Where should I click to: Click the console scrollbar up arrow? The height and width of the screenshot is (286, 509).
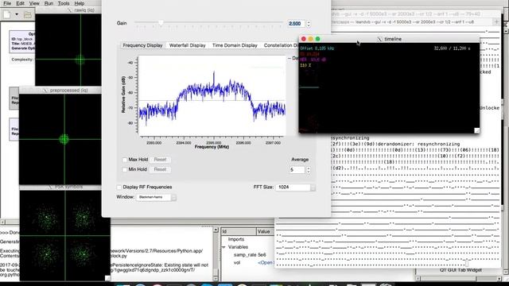[x=216, y=230]
